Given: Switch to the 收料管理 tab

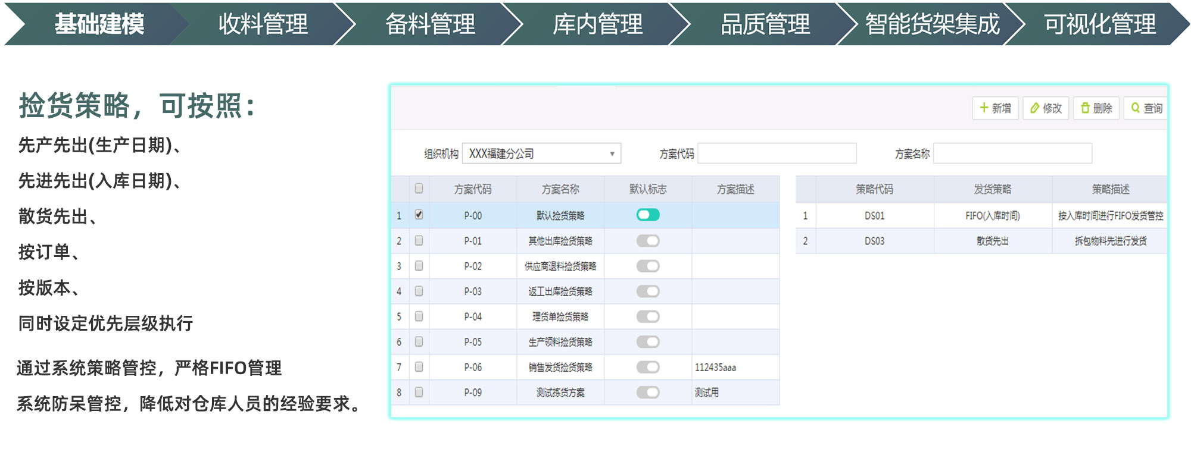Looking at the screenshot, I should click(263, 24).
